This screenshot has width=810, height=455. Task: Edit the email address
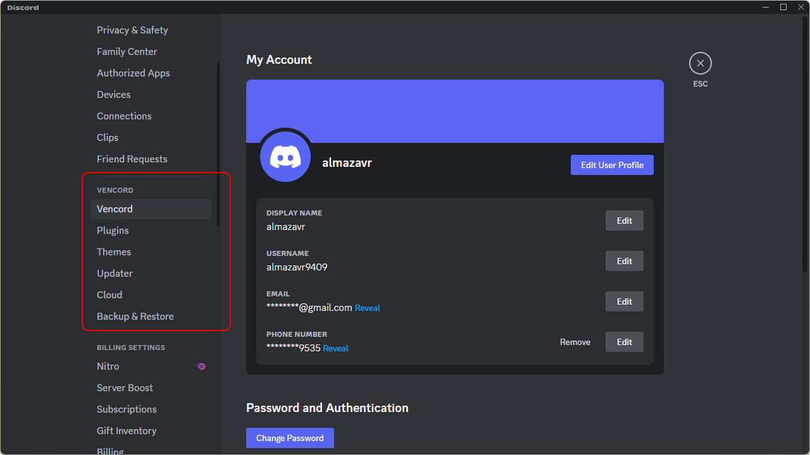625,301
